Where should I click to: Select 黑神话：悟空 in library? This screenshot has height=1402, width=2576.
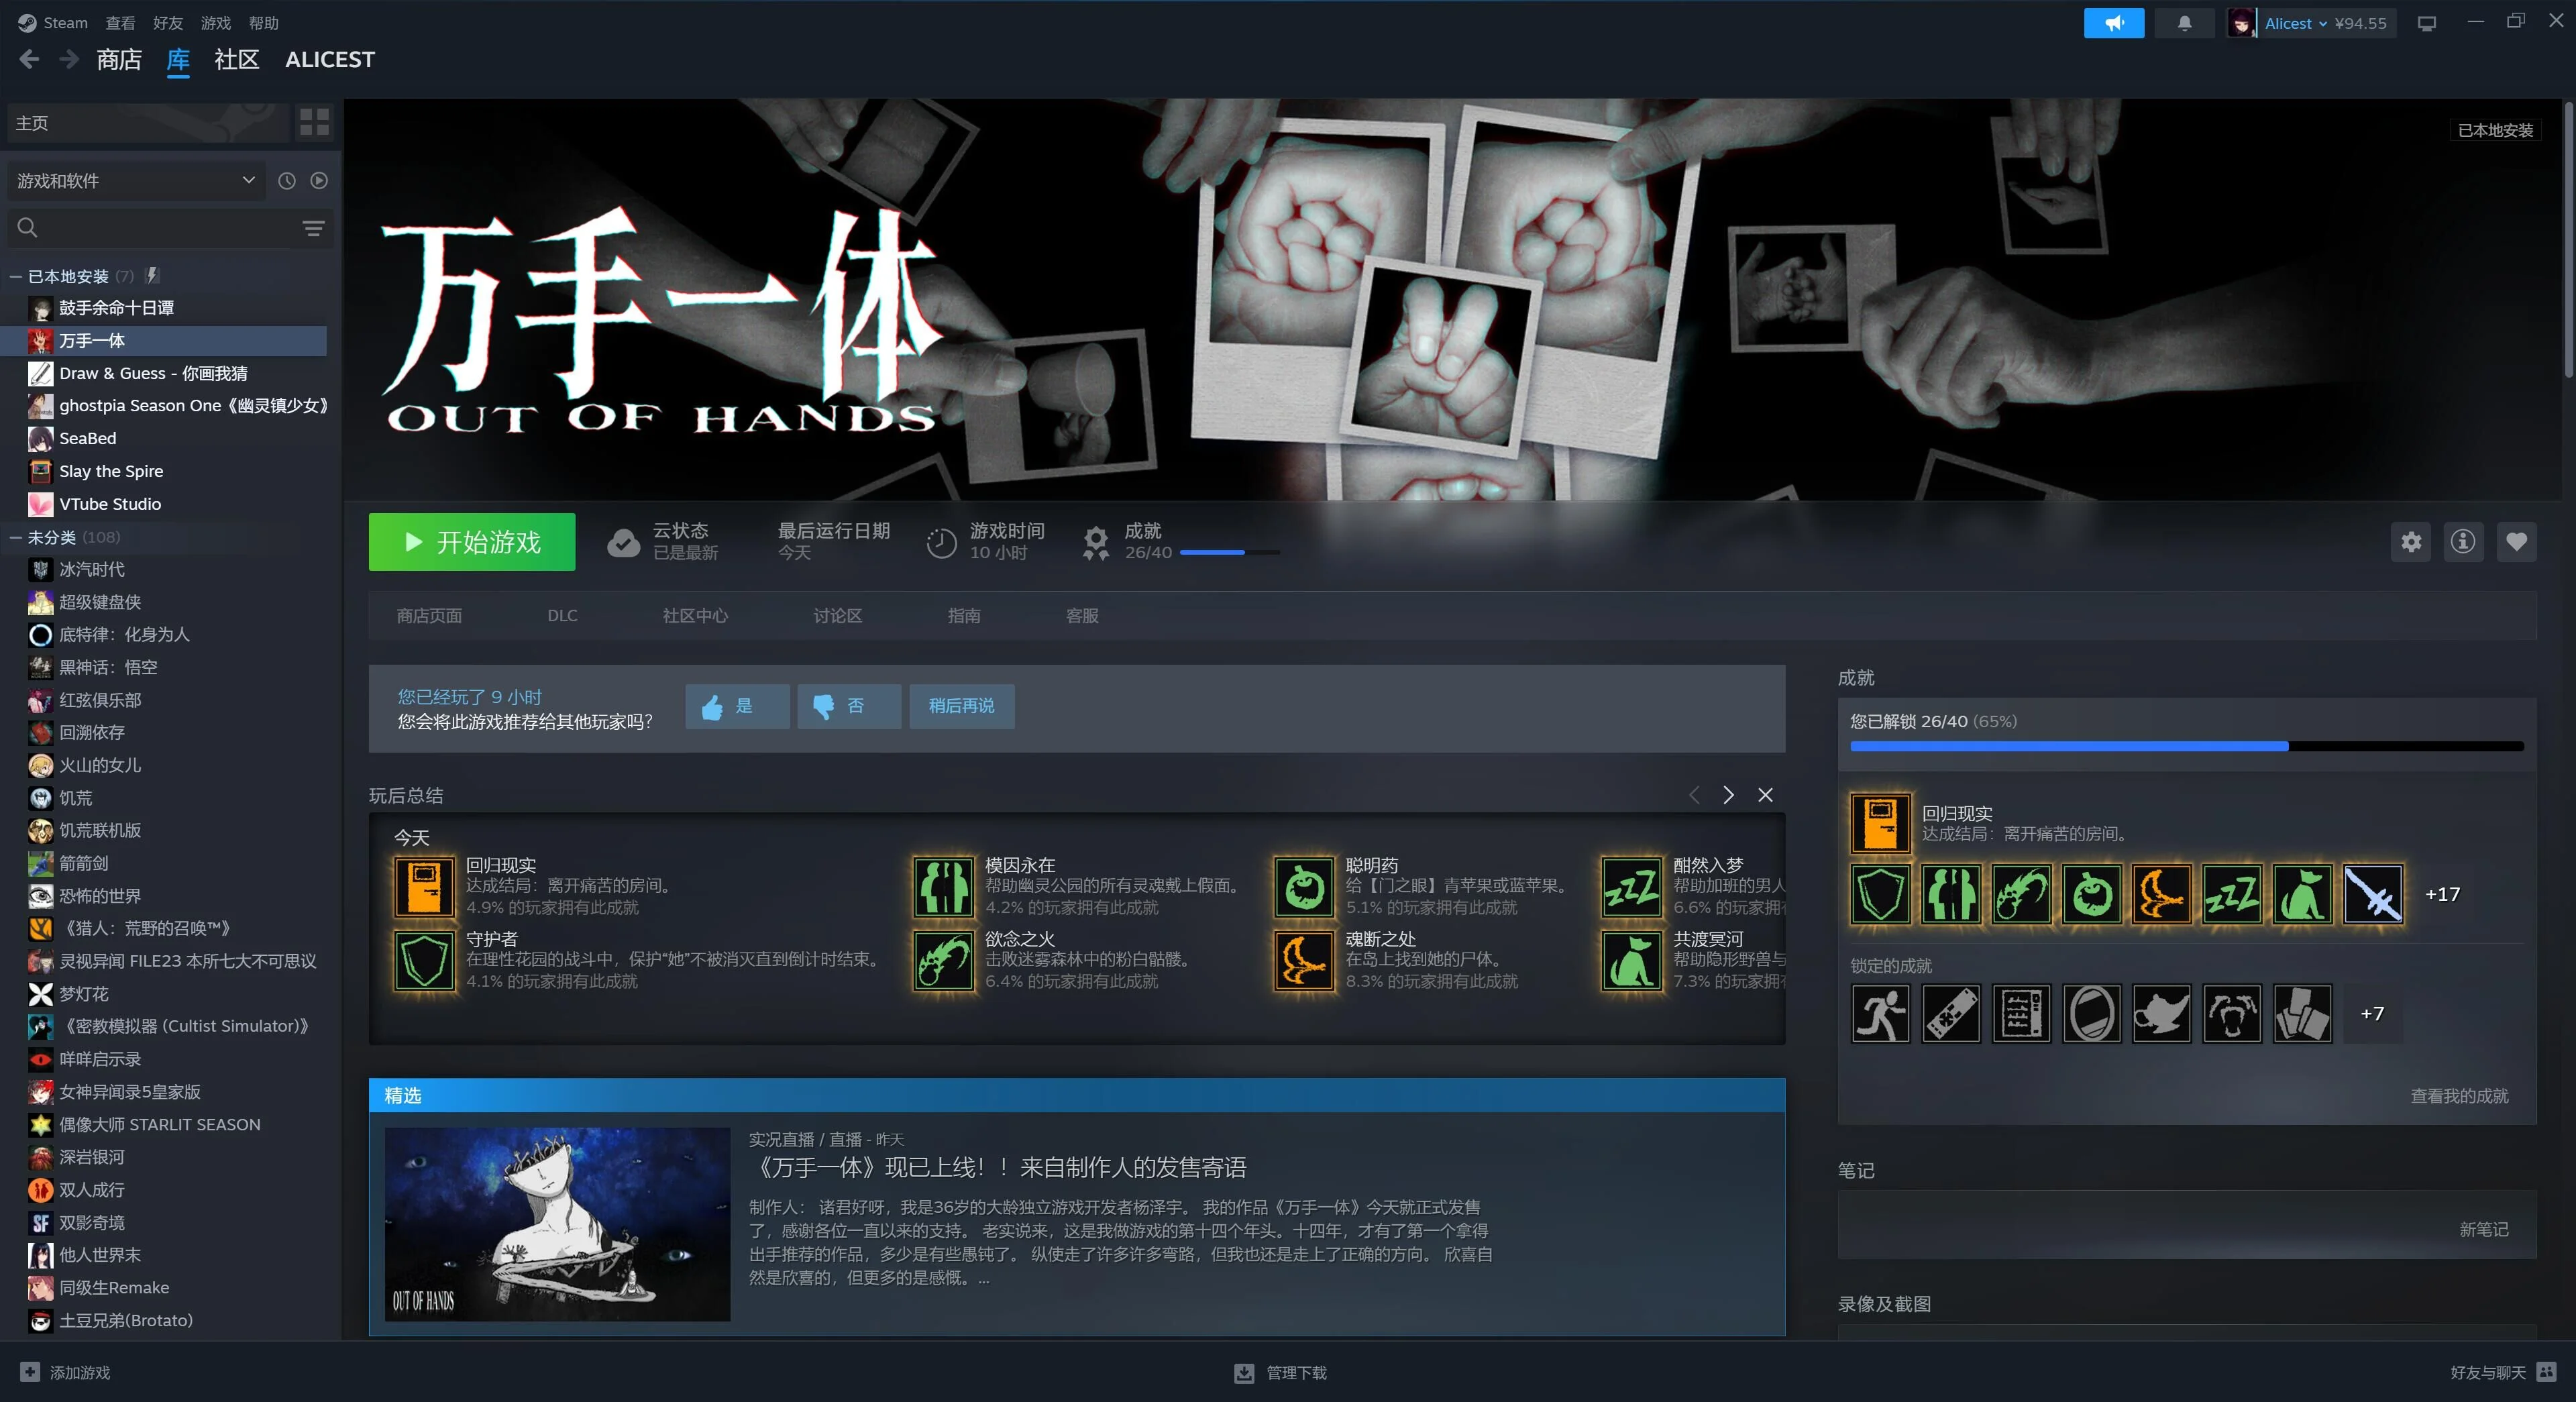pos(107,667)
